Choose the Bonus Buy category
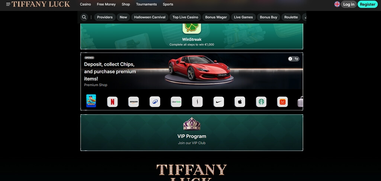This screenshot has width=381, height=181. [x=269, y=17]
